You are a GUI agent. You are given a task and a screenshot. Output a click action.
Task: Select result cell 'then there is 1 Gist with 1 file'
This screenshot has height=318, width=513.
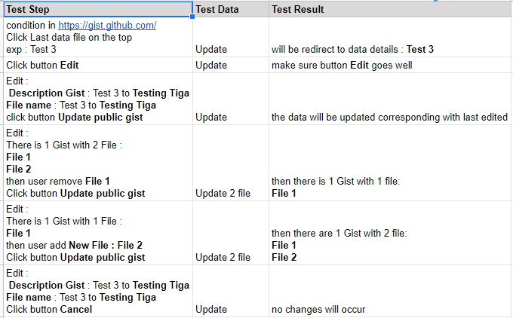click(391, 163)
